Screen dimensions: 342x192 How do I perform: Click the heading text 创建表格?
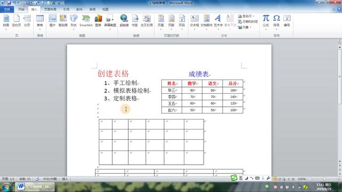tap(113, 74)
